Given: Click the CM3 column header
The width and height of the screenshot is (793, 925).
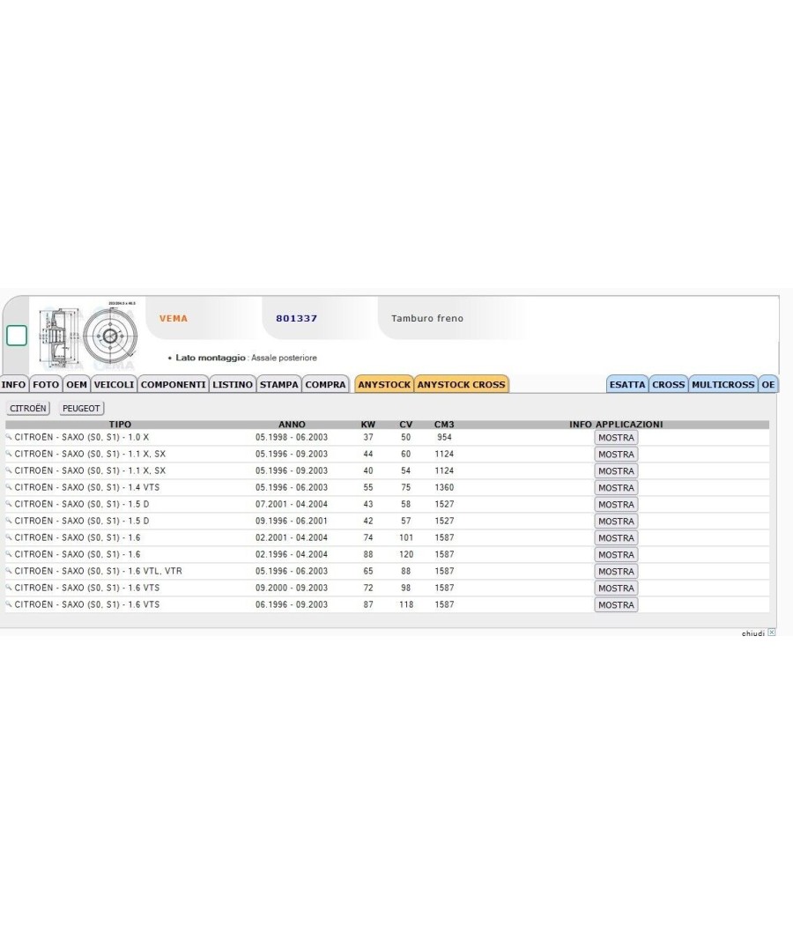Looking at the screenshot, I should coord(444,424).
